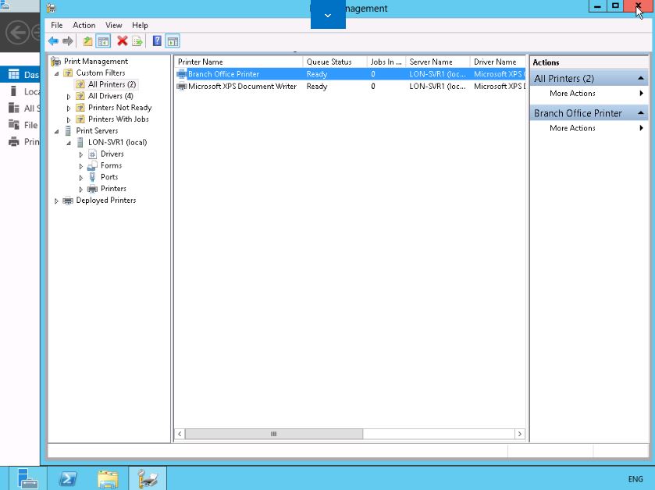Screen dimensions: 655x490
Task: Click the blue dropdown chevron tab at top
Action: 328,15
